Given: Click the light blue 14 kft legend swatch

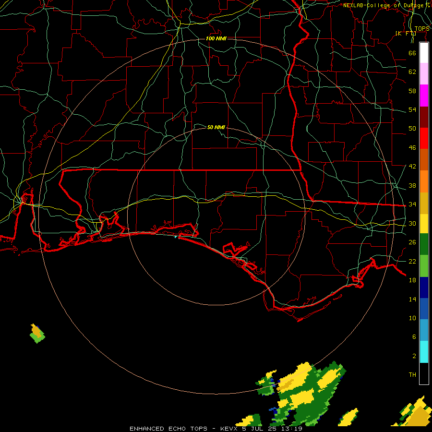Looking at the screenshot, I should [x=424, y=330].
